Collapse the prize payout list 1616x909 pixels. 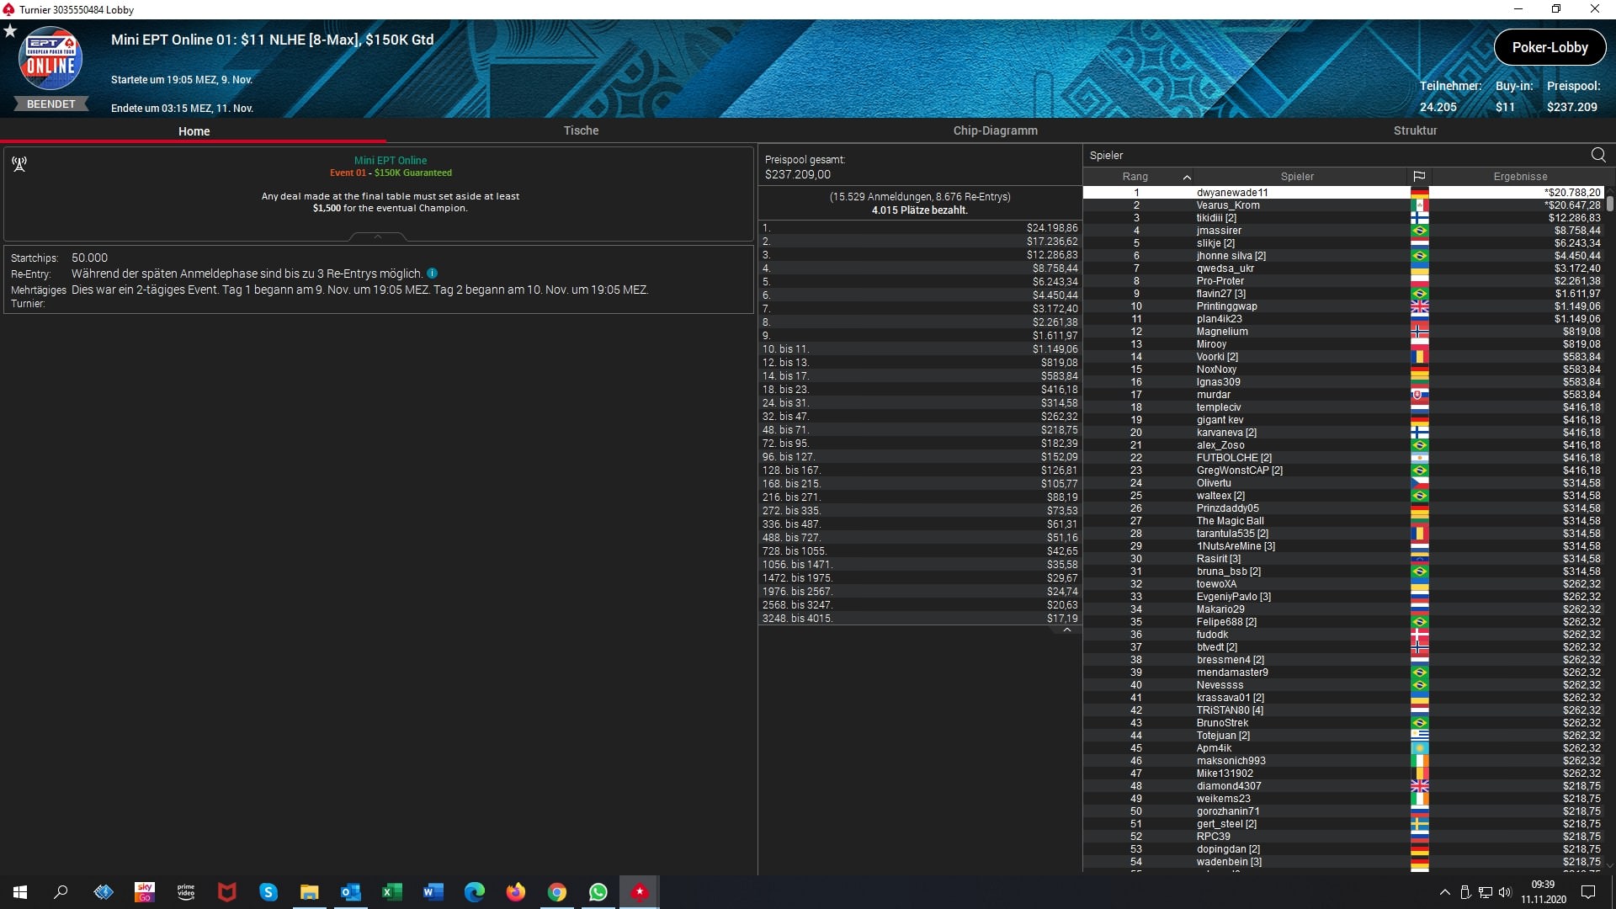(1066, 630)
